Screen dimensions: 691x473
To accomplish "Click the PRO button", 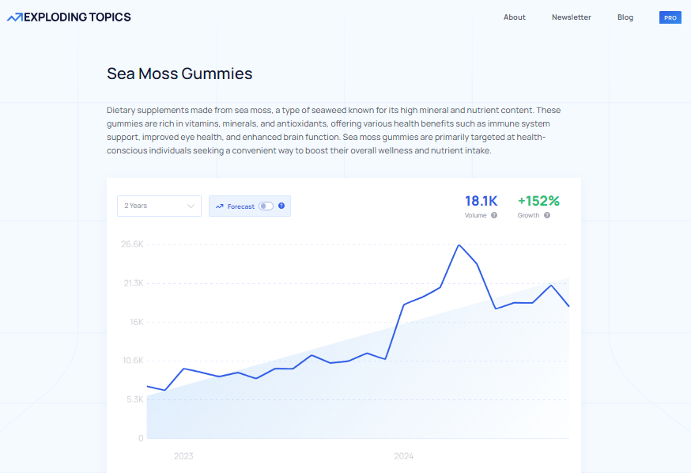I will 670,17.
